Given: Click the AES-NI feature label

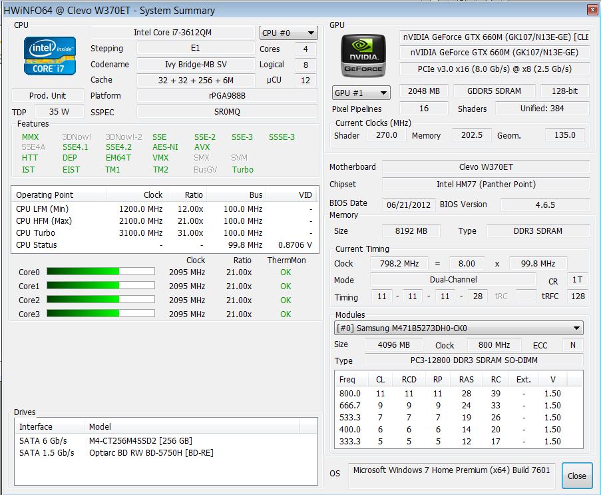Looking at the screenshot, I should [x=165, y=147].
